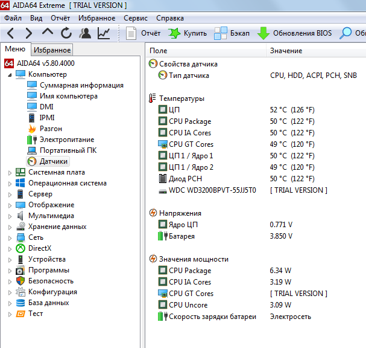Refresh using the circular arrow icon
366x348 pixels.
tap(66, 33)
